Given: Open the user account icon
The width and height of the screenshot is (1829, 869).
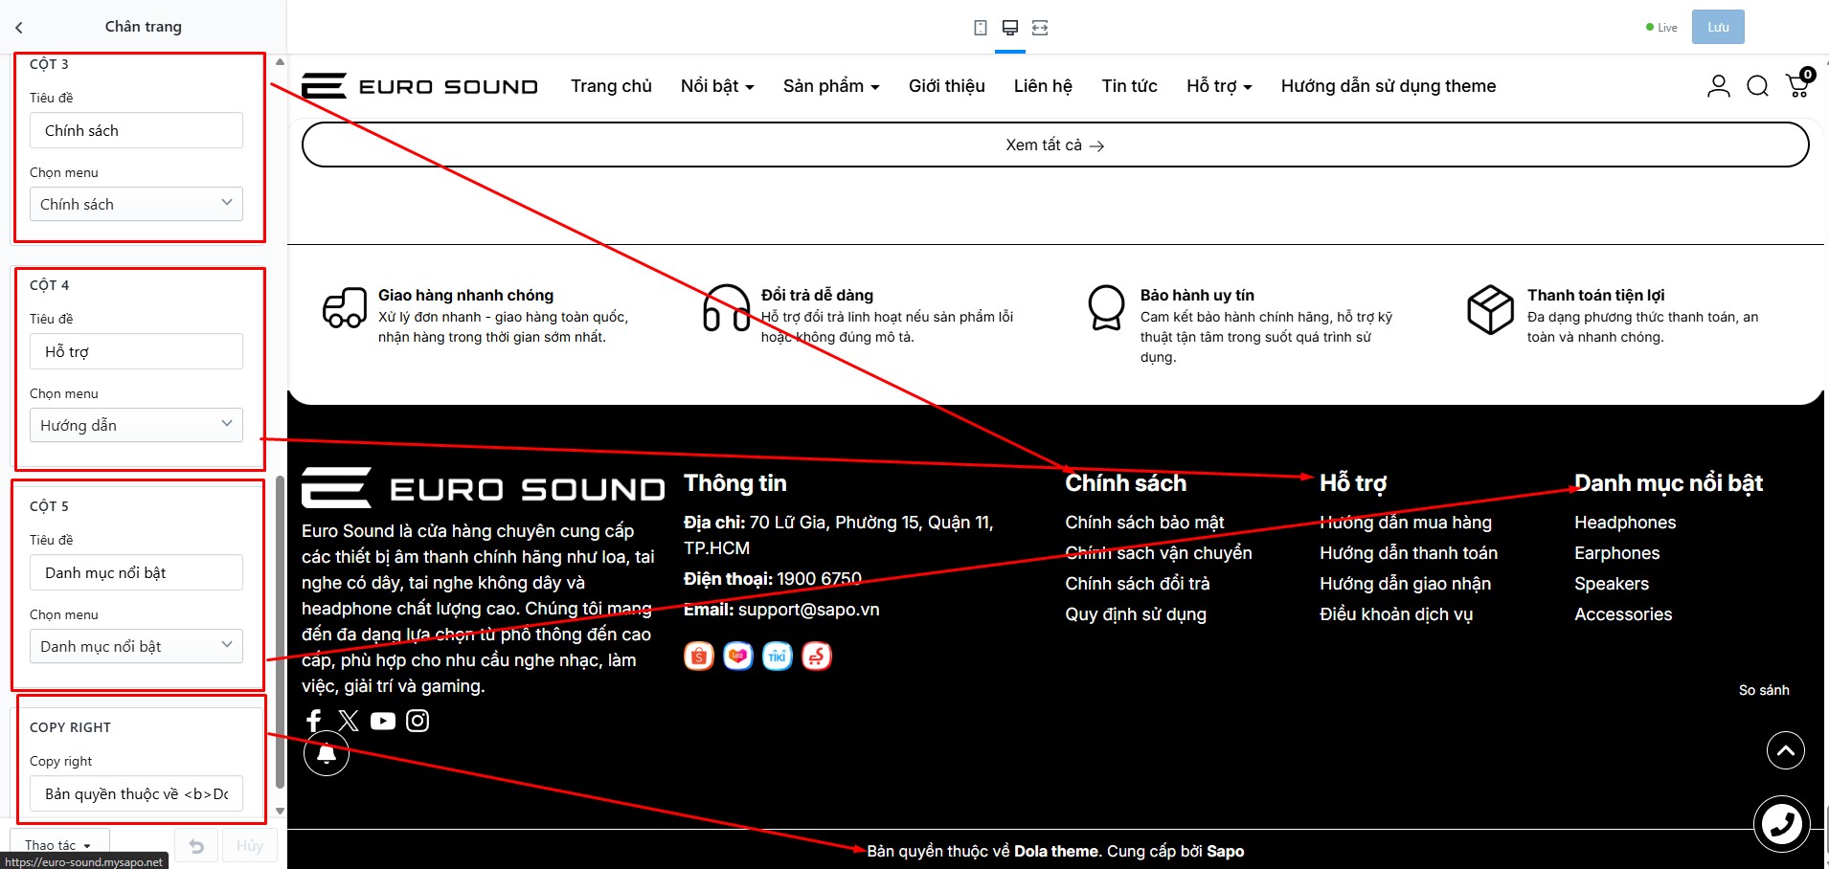Looking at the screenshot, I should click(x=1719, y=86).
